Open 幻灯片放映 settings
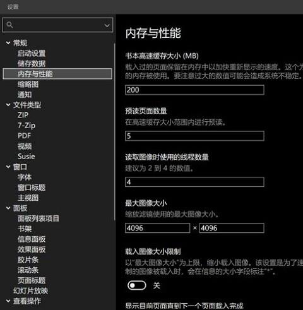 pos(30,290)
